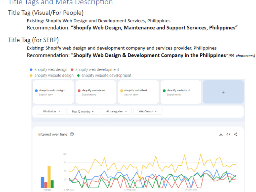The width and height of the screenshot is (256, 192).
Task: Download the Interest over time data
Action: 221,135
